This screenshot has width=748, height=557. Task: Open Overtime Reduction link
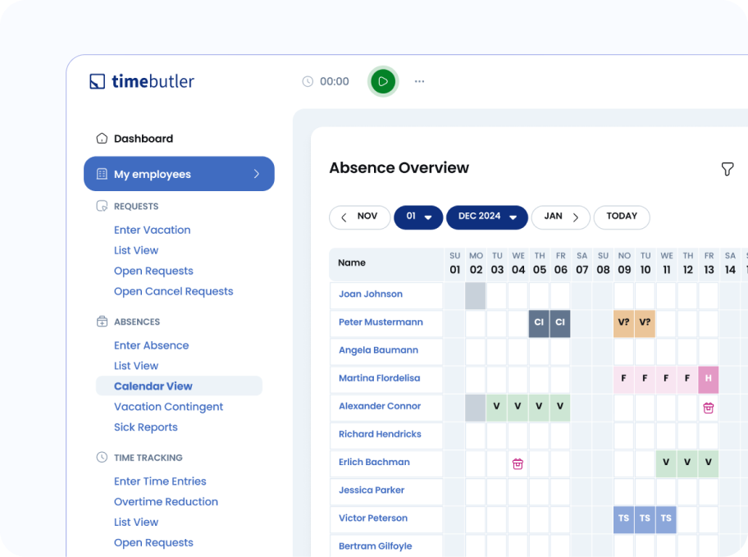(166, 502)
